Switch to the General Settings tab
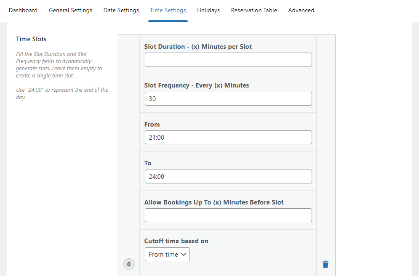This screenshot has height=276, width=419. (71, 10)
